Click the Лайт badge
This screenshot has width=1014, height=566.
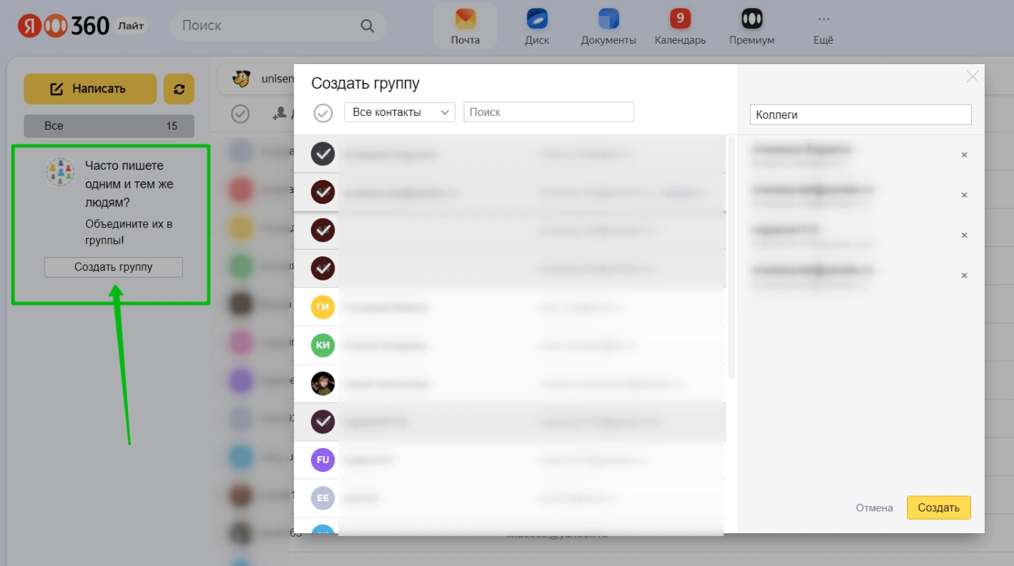coord(131,26)
